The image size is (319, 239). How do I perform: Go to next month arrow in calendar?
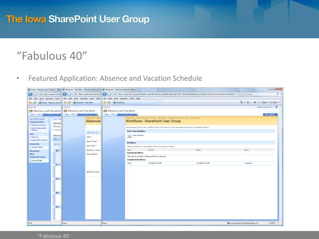pos(59,144)
